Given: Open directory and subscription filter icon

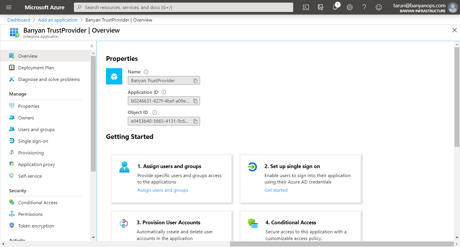Looking at the screenshot, I should pos(321,7).
